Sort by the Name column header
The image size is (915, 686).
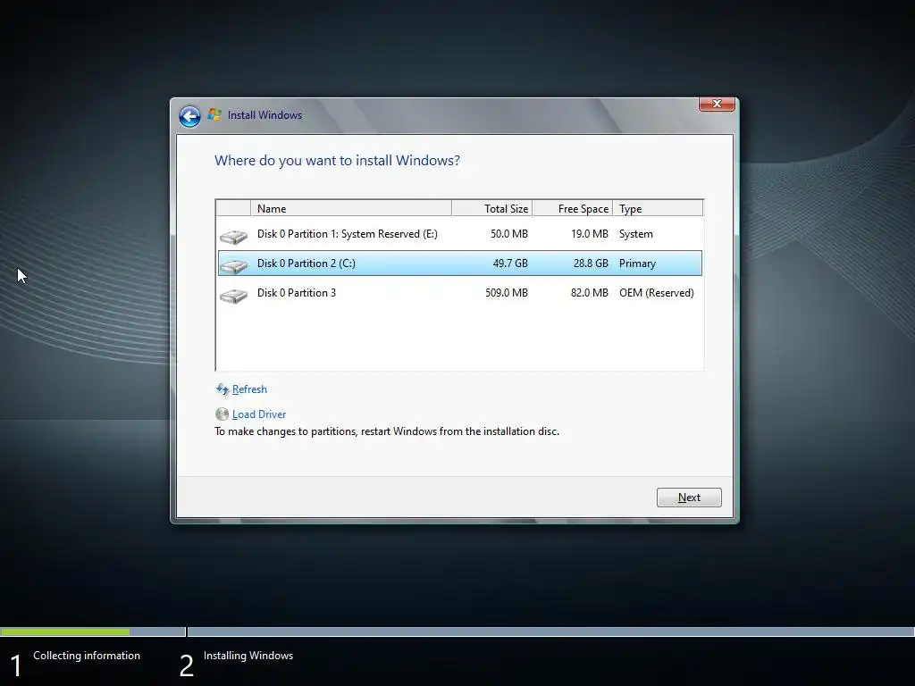click(350, 208)
